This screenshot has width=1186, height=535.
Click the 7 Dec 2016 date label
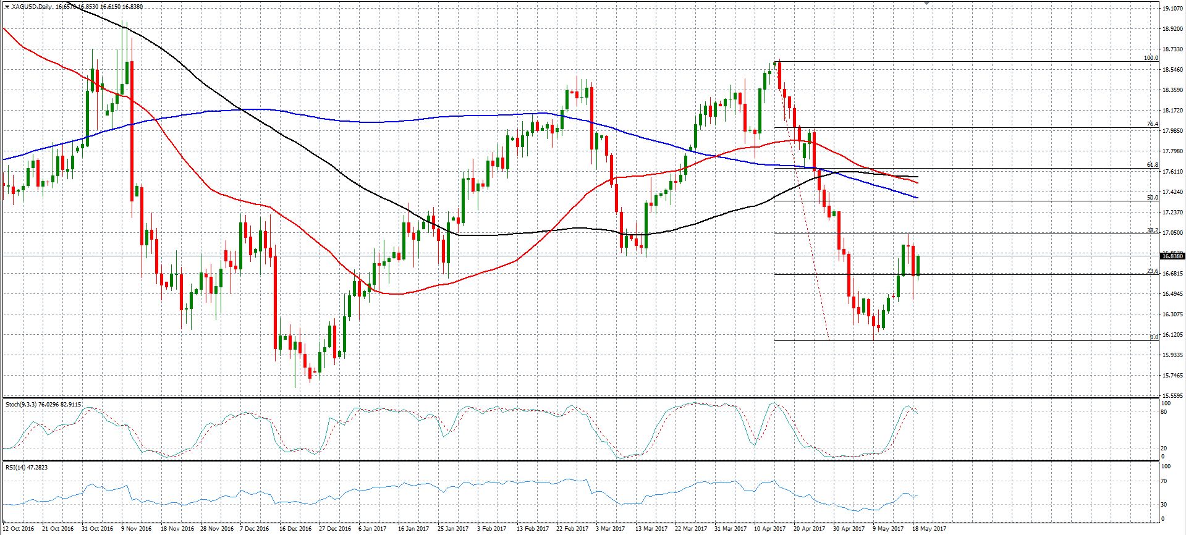255,529
